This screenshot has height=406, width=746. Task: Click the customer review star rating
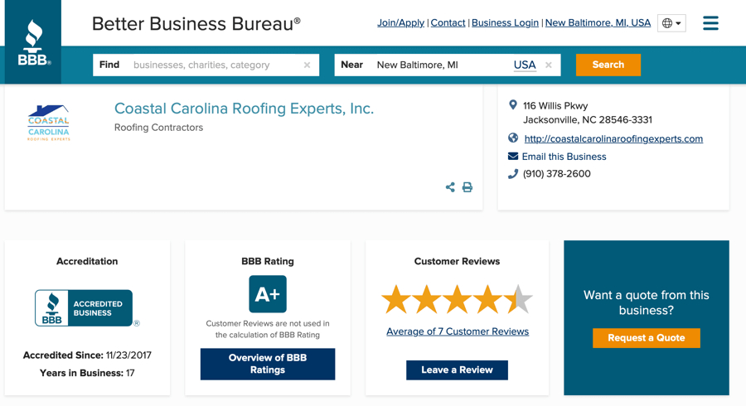pos(457,299)
